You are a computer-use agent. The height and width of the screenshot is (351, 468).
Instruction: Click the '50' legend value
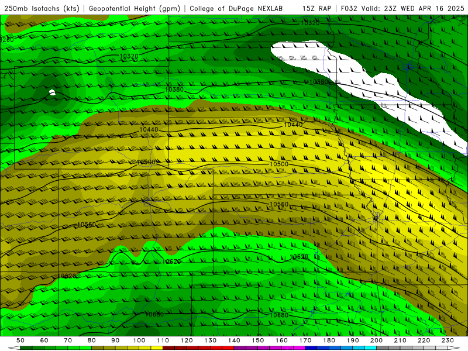(x=20, y=340)
